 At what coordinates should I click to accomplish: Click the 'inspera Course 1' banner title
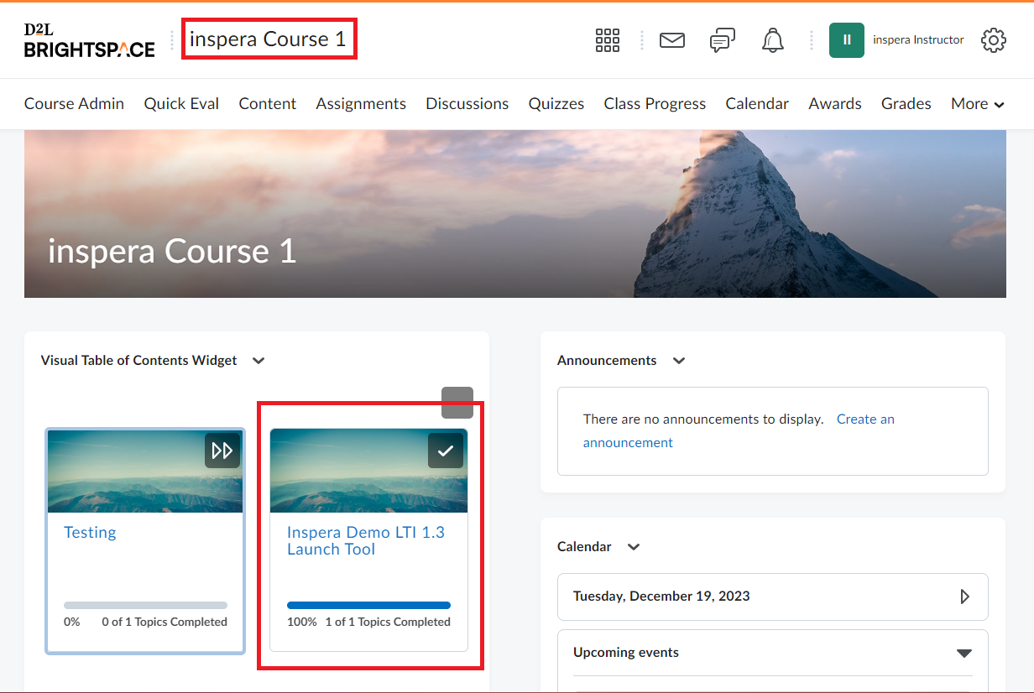tap(172, 252)
